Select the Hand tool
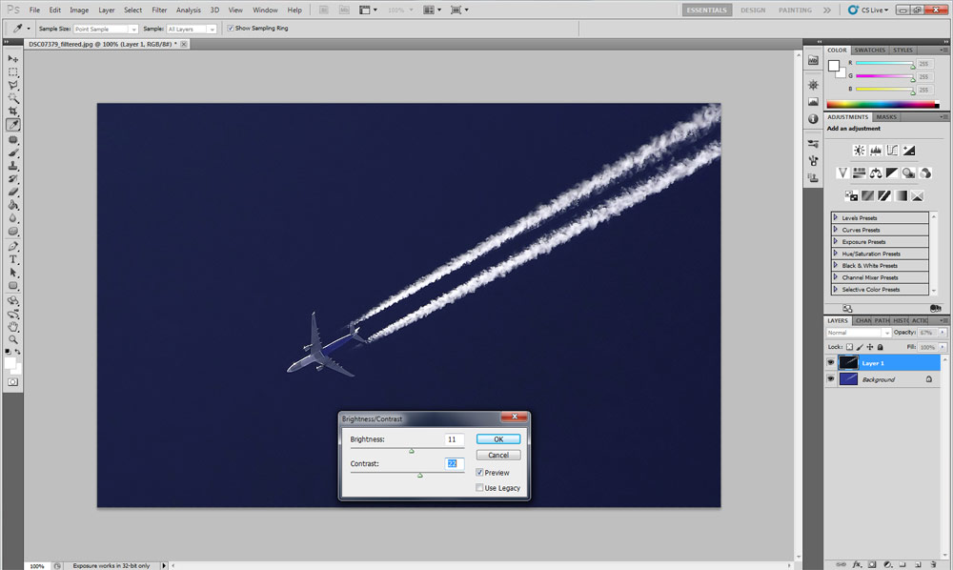Screen dimensions: 953x570 click(12, 327)
